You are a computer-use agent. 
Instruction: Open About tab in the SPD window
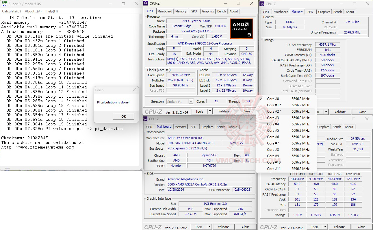(x=349, y=127)
